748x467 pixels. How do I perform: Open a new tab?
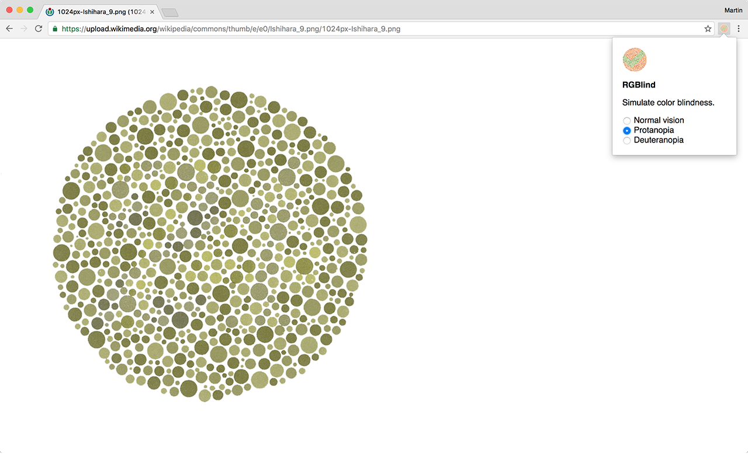pos(169,12)
